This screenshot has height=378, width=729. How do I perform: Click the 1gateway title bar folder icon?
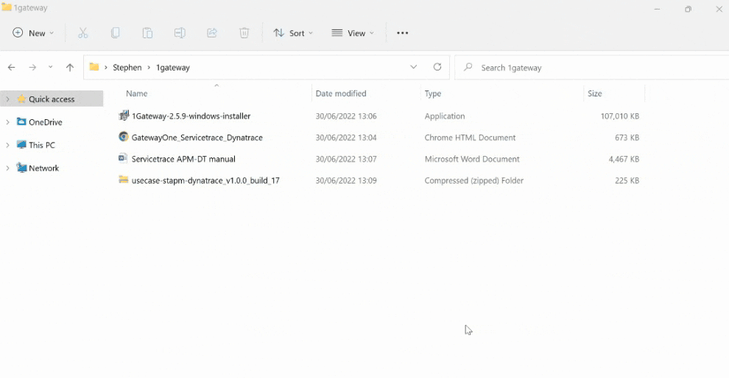click(x=7, y=7)
